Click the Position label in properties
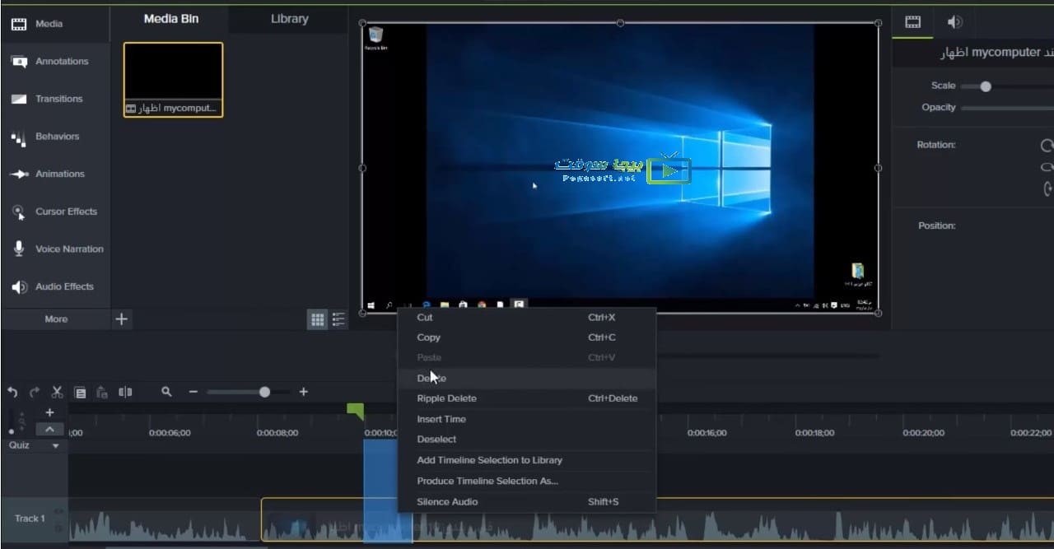The width and height of the screenshot is (1054, 549). [x=936, y=226]
